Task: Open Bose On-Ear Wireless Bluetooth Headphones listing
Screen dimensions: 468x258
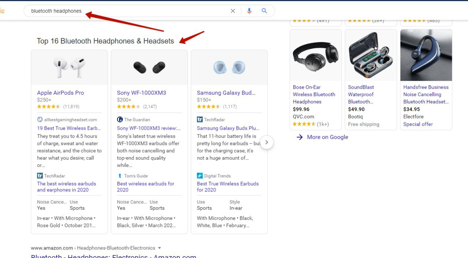Action: [314, 94]
